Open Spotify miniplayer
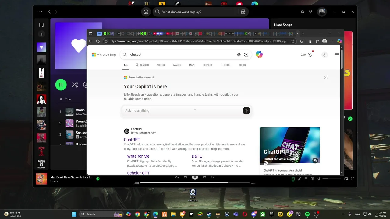The height and width of the screenshot is (219, 390). pyautogui.click(x=346, y=179)
